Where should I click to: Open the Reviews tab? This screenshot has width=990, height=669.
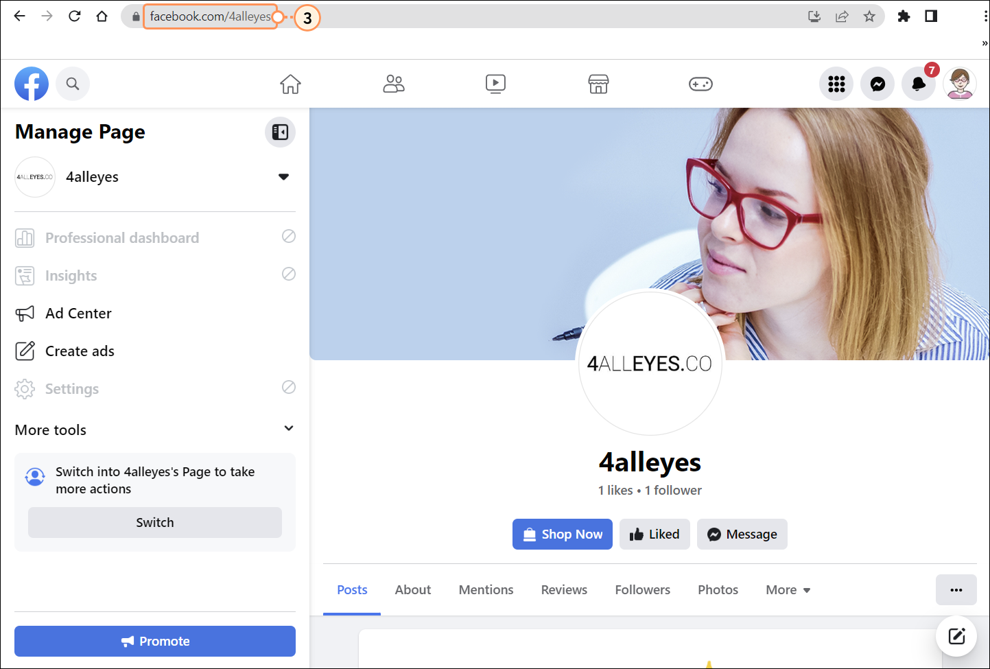[564, 590]
